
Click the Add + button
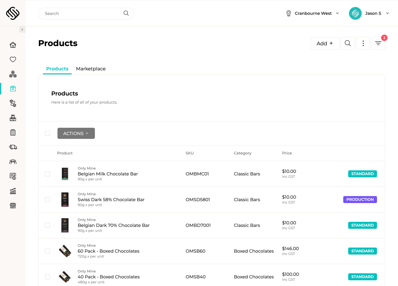pyautogui.click(x=325, y=43)
